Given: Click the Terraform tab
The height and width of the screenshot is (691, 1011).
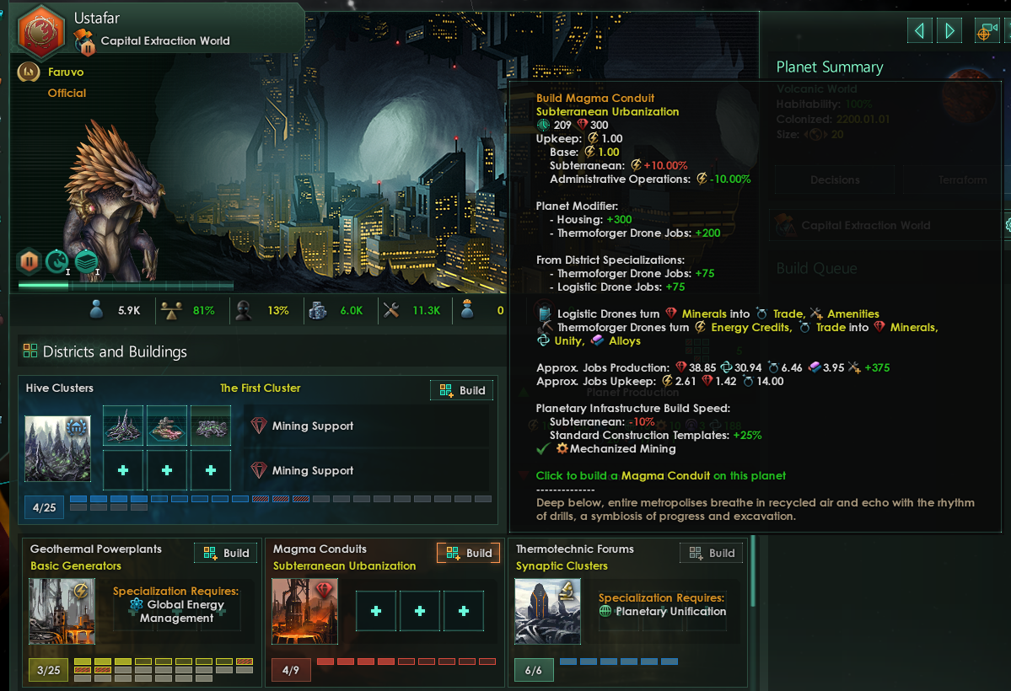Looking at the screenshot, I should coord(958,179).
